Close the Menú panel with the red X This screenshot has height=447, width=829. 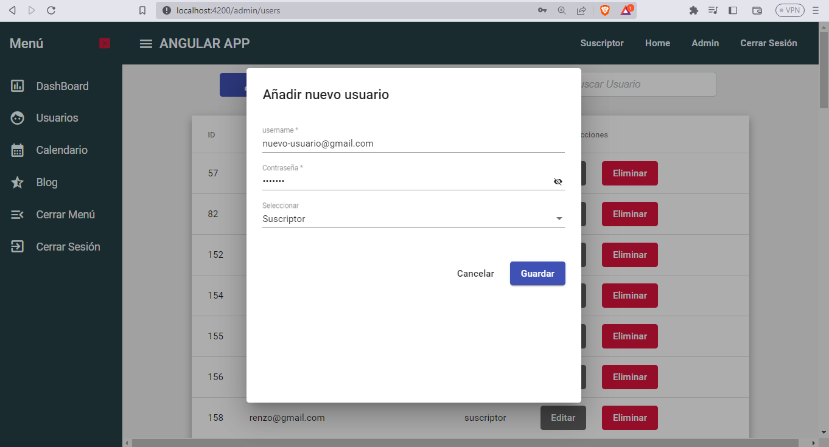click(x=104, y=43)
